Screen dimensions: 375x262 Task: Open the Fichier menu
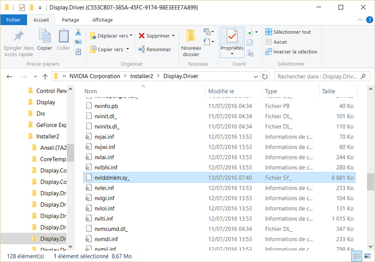(x=13, y=20)
